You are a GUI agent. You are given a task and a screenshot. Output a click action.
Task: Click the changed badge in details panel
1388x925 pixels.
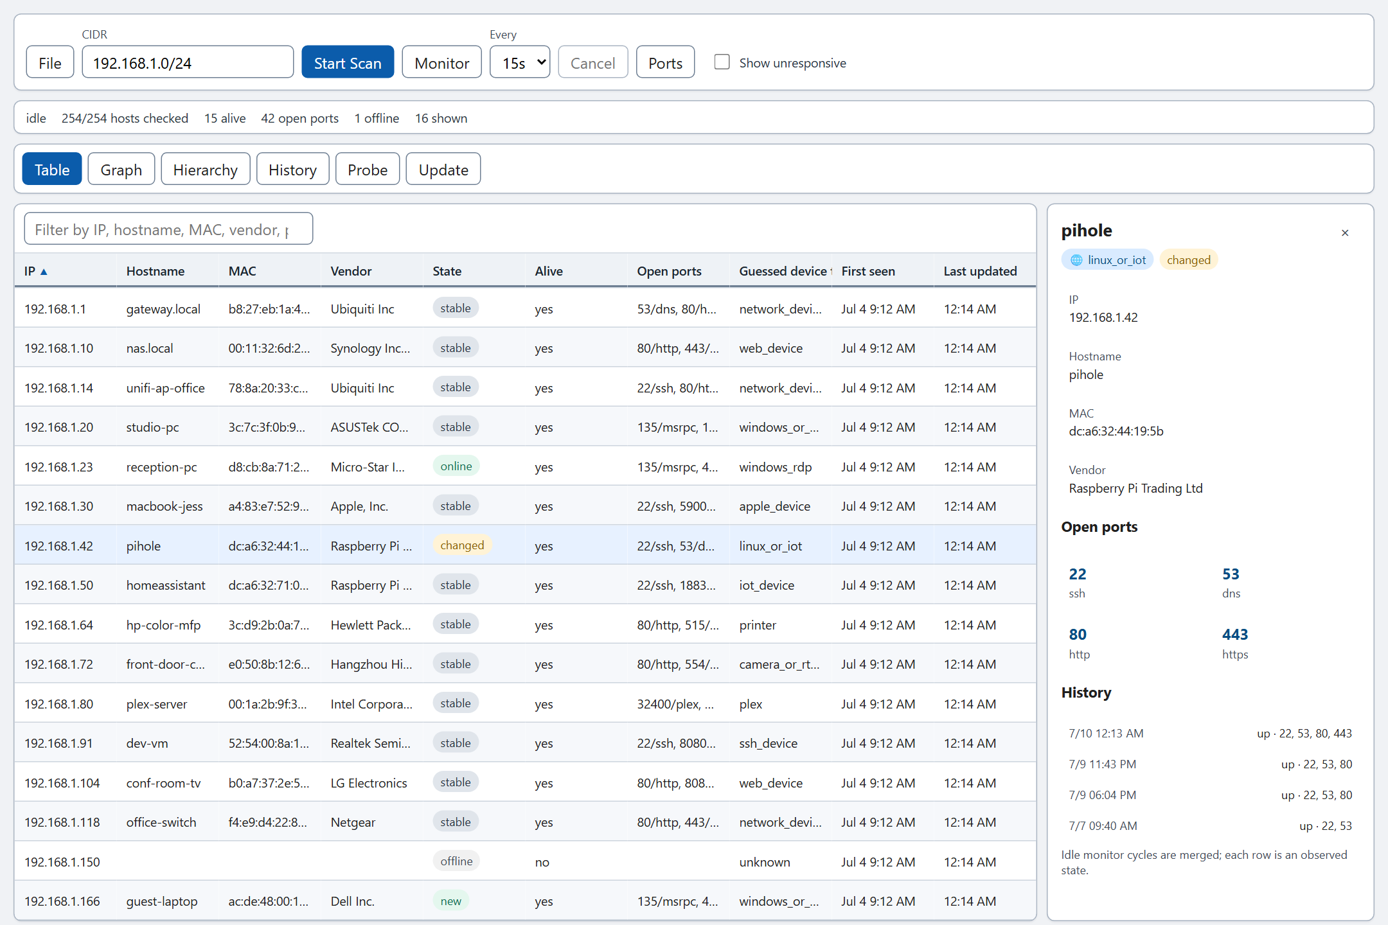(x=1189, y=260)
